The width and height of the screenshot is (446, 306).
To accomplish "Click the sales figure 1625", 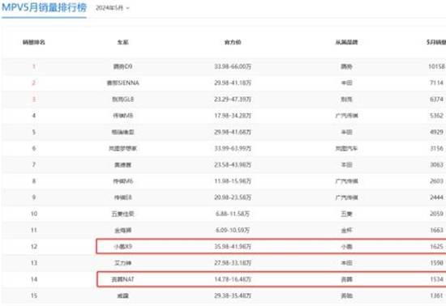I will click(436, 247).
